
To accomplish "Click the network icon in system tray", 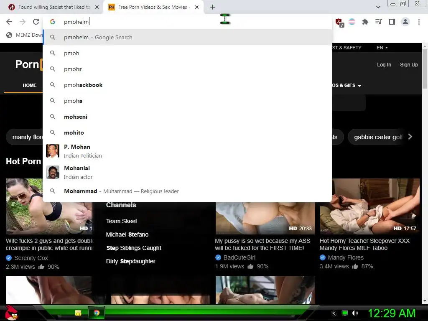I will 345,313.
